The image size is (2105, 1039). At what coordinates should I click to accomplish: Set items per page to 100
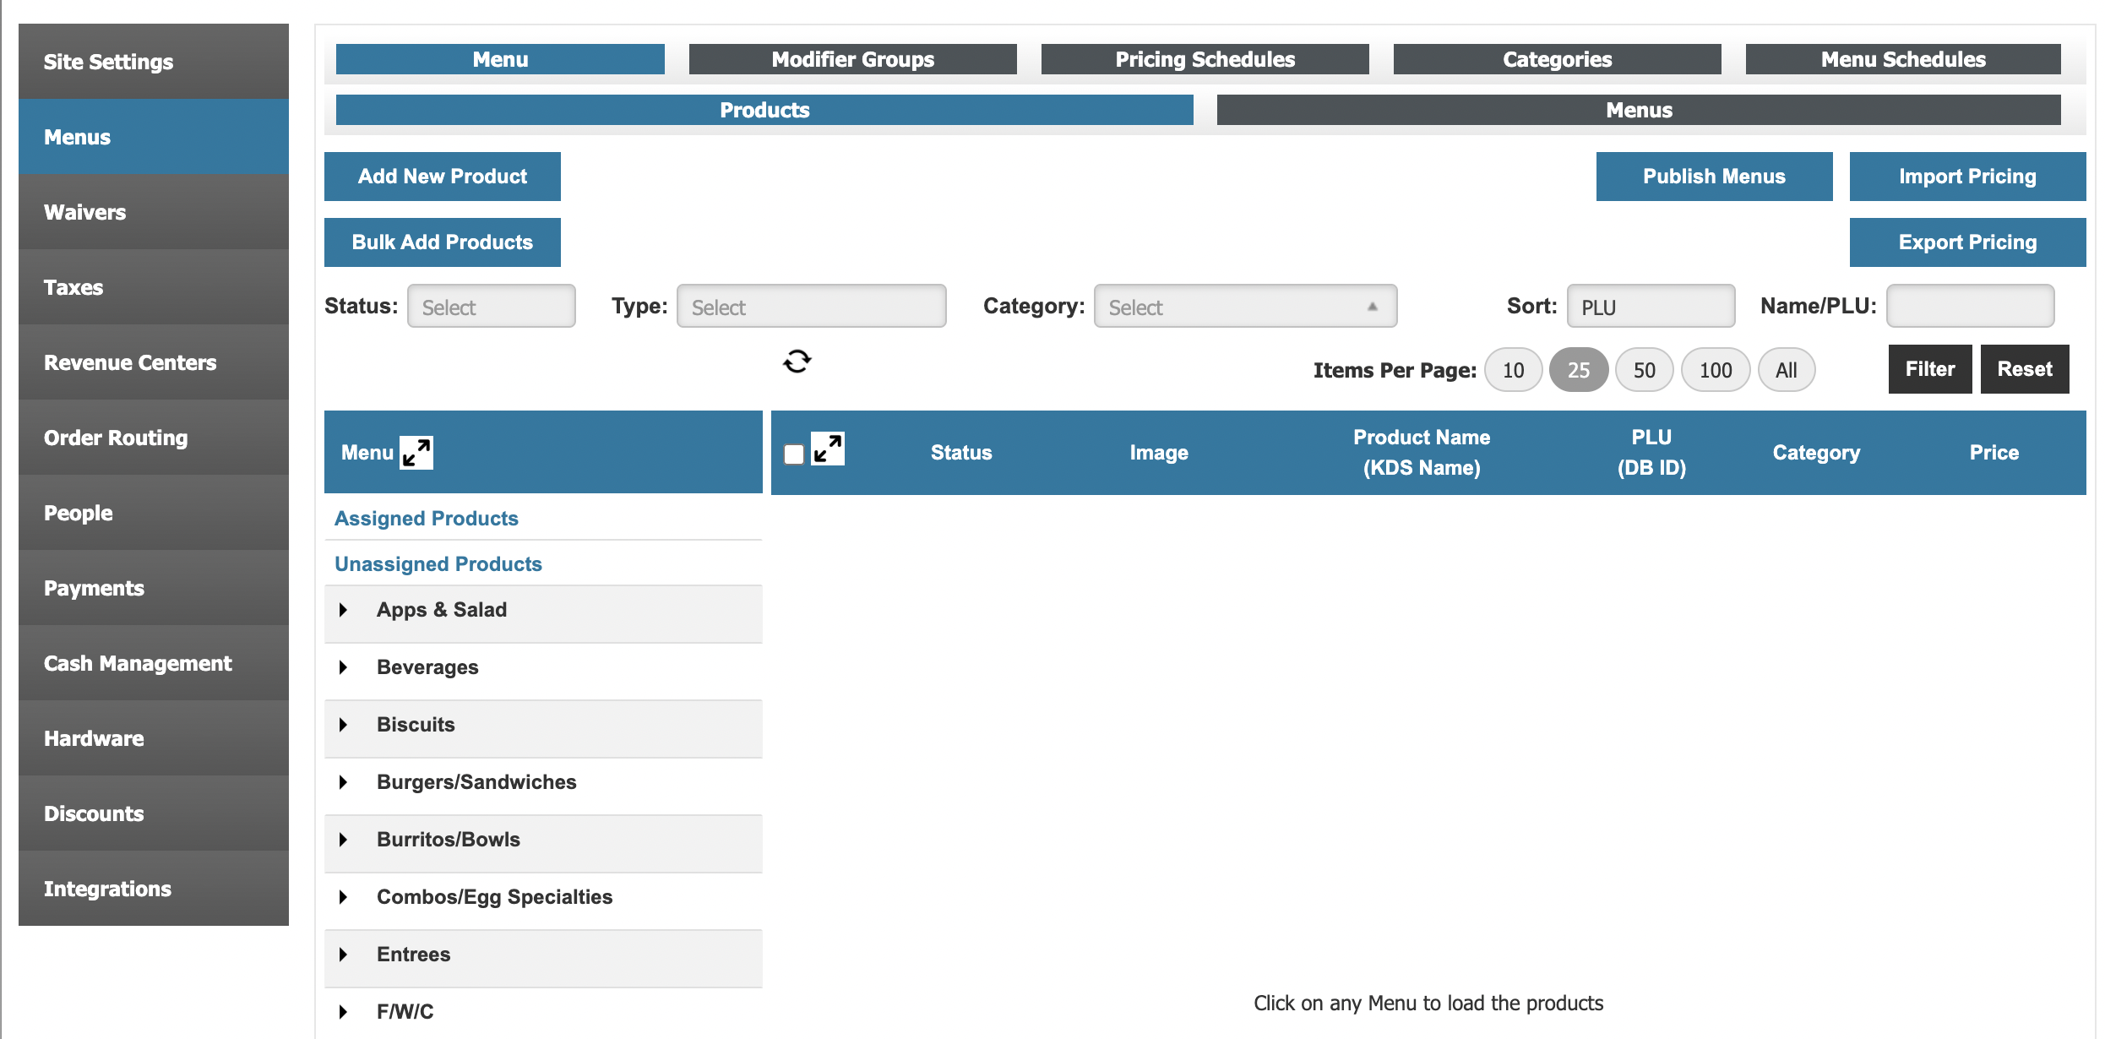(x=1715, y=370)
